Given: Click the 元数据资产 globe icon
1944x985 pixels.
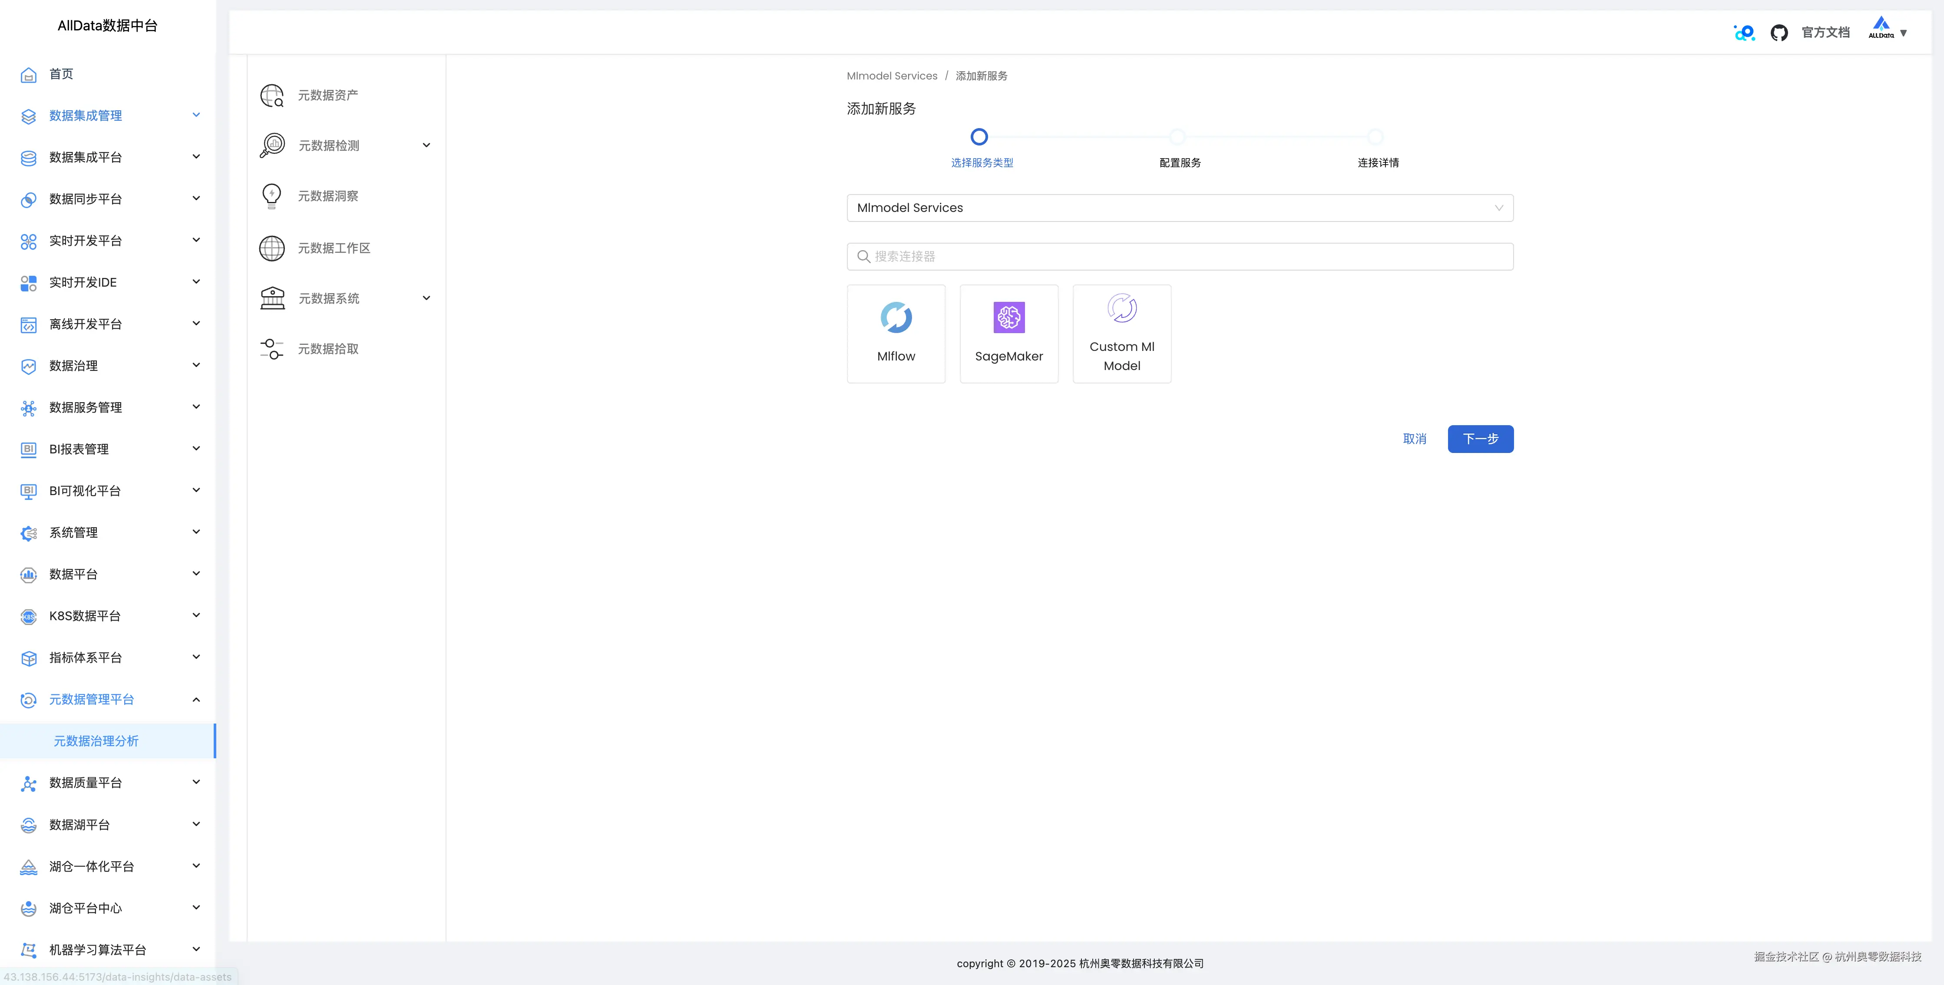Looking at the screenshot, I should click(x=272, y=96).
